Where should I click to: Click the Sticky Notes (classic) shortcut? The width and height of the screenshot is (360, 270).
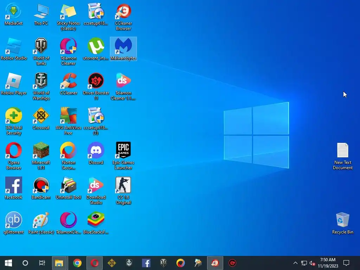click(69, 17)
